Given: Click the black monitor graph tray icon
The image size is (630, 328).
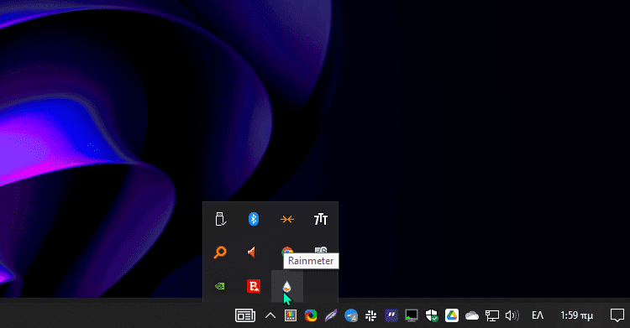Looking at the screenshot, I should click(x=412, y=315).
